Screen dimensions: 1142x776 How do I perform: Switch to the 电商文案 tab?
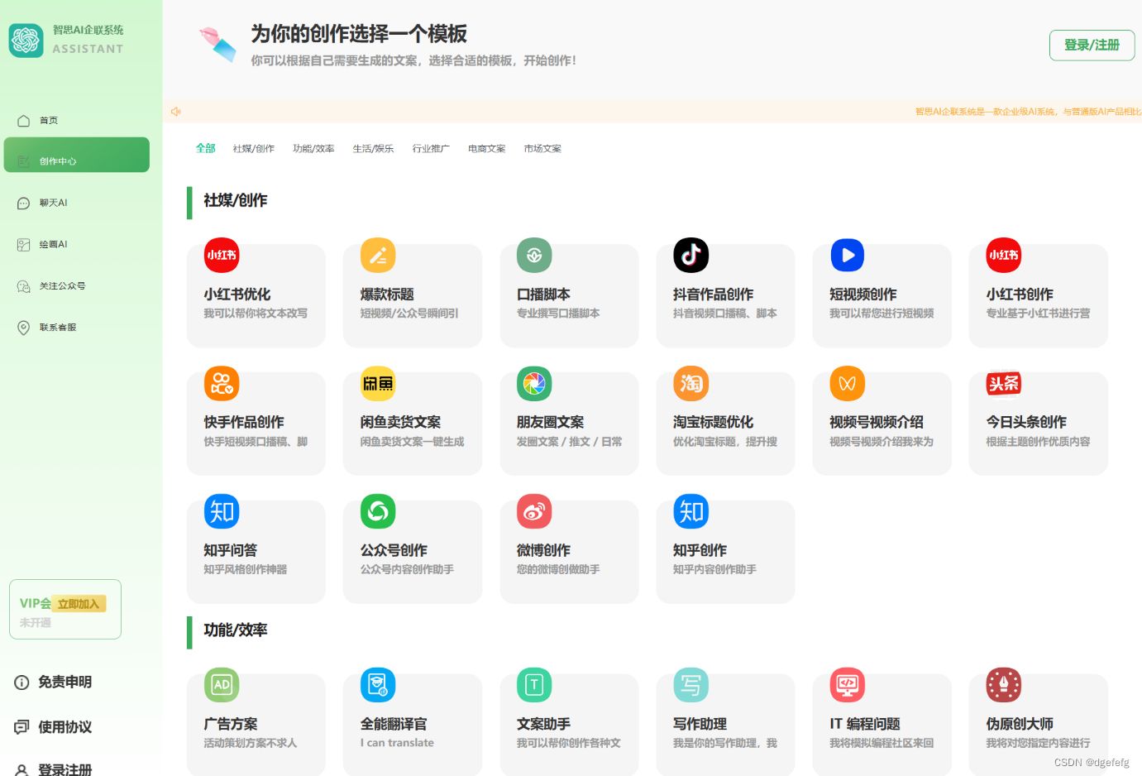click(485, 148)
